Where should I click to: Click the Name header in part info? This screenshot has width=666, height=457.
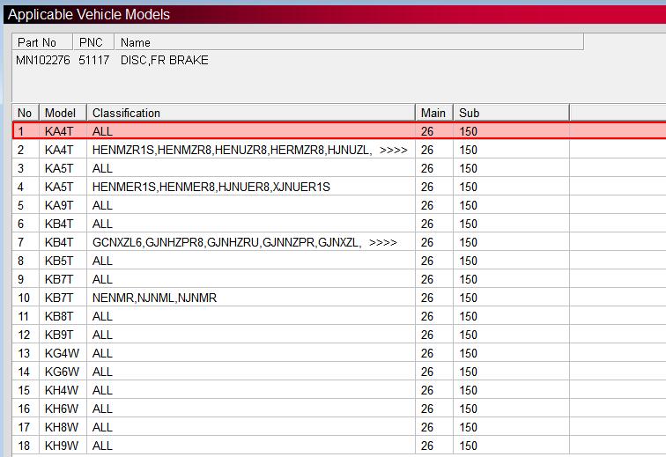[x=136, y=42]
